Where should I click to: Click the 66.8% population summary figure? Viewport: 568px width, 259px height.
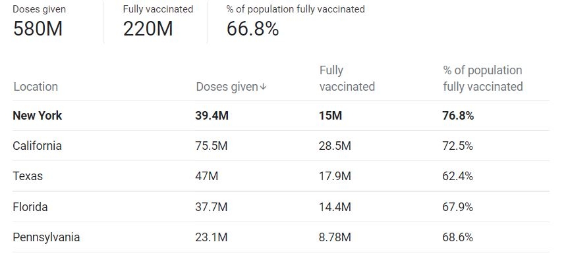(253, 29)
